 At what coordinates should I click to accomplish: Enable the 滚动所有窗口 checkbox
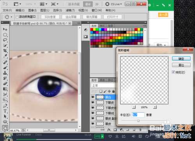point(17,17)
